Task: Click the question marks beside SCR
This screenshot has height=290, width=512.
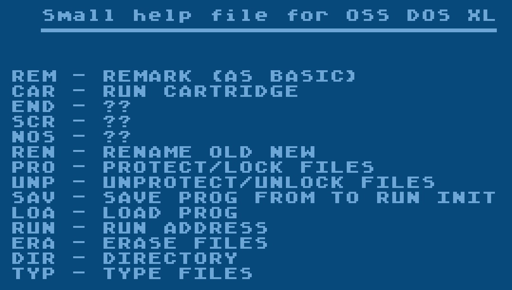Action: click(117, 122)
